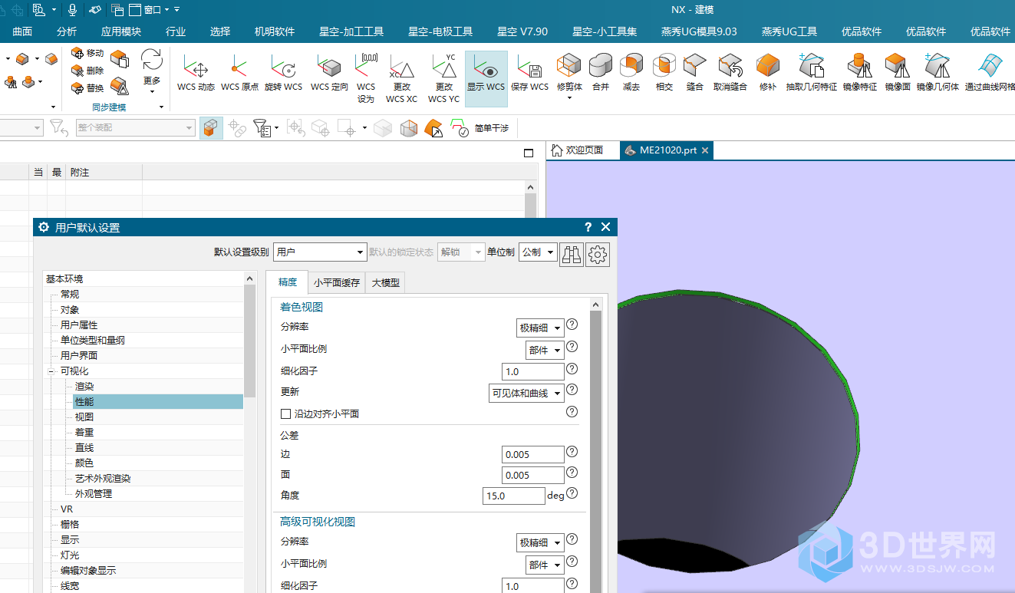Click the 简单干涉 tool
This screenshot has height=593, width=1015.
click(x=480, y=128)
